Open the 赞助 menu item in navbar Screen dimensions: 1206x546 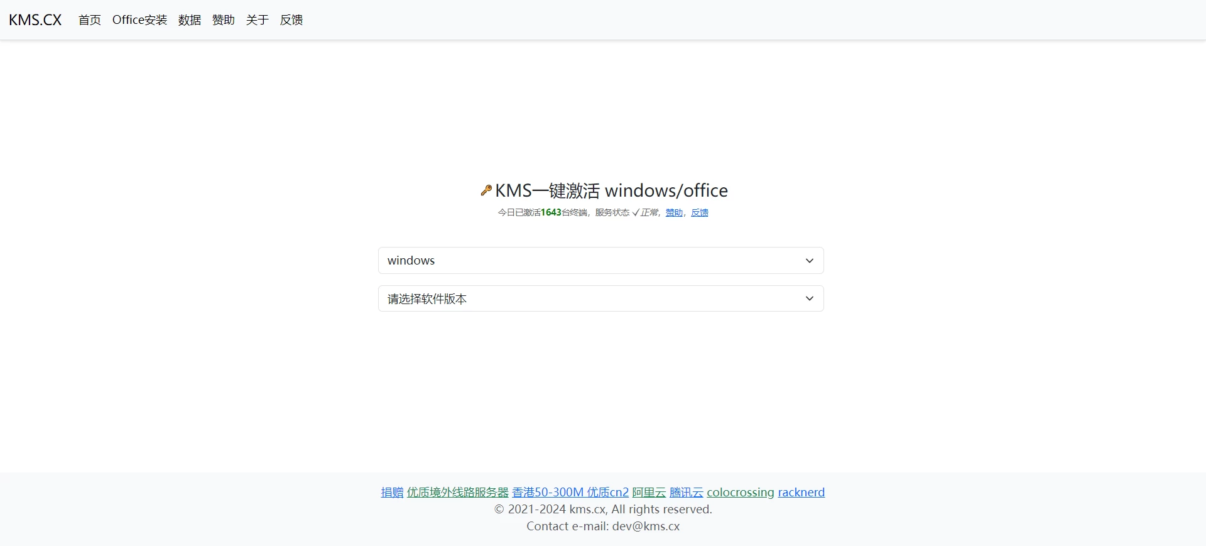click(224, 20)
